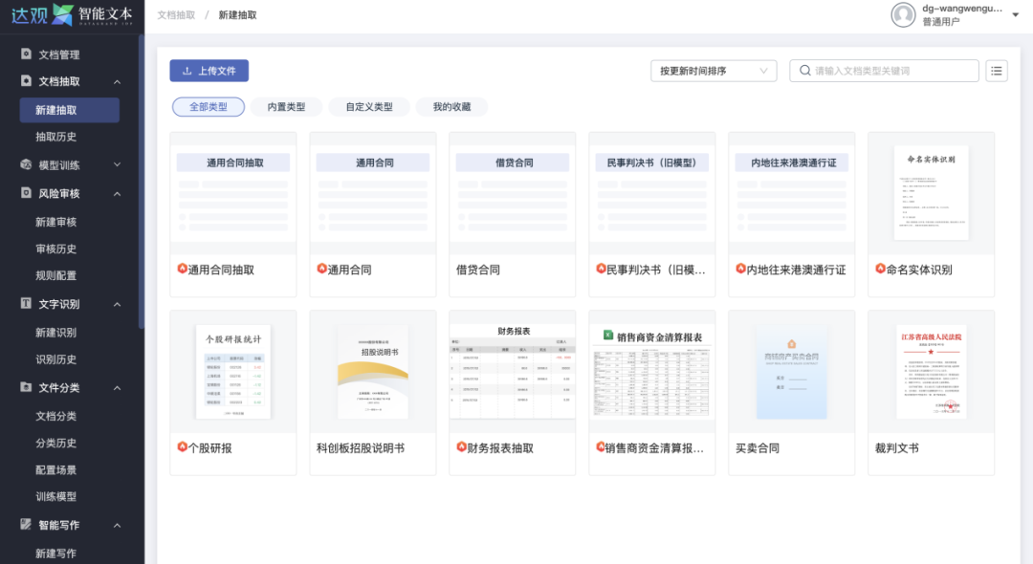Collapse the 文件分类 menu chevron

(118, 387)
